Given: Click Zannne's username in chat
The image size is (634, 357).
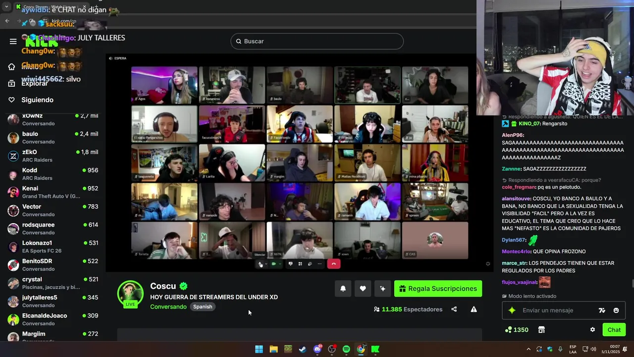Looking at the screenshot, I should (x=511, y=169).
